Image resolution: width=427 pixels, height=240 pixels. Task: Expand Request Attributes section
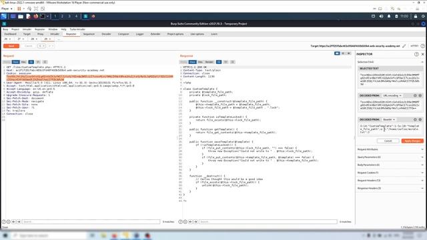coord(390,149)
